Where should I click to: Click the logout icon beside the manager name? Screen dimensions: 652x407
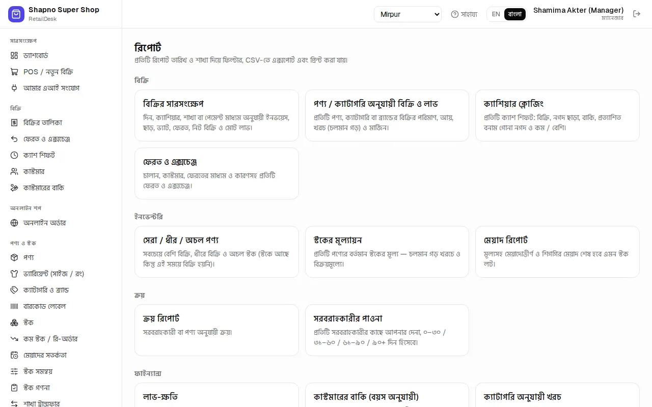tap(637, 14)
